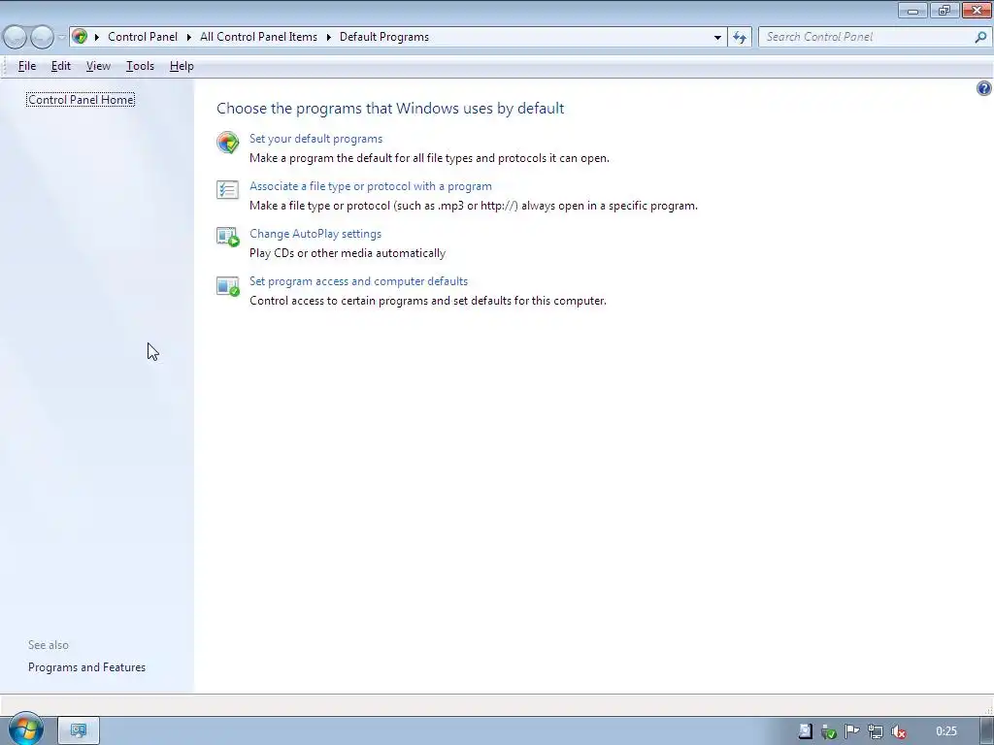Expand breadcrumb arrow after All Control Panel Items
994x745 pixels.
click(329, 38)
